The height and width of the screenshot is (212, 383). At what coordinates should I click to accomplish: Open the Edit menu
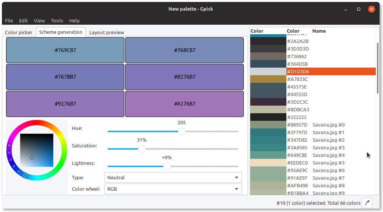[x=24, y=21]
